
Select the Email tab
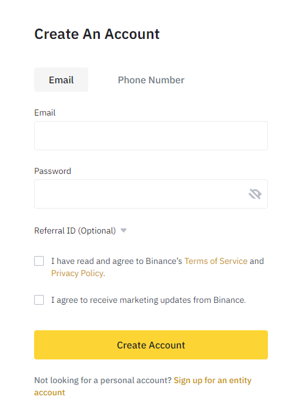pyautogui.click(x=61, y=80)
